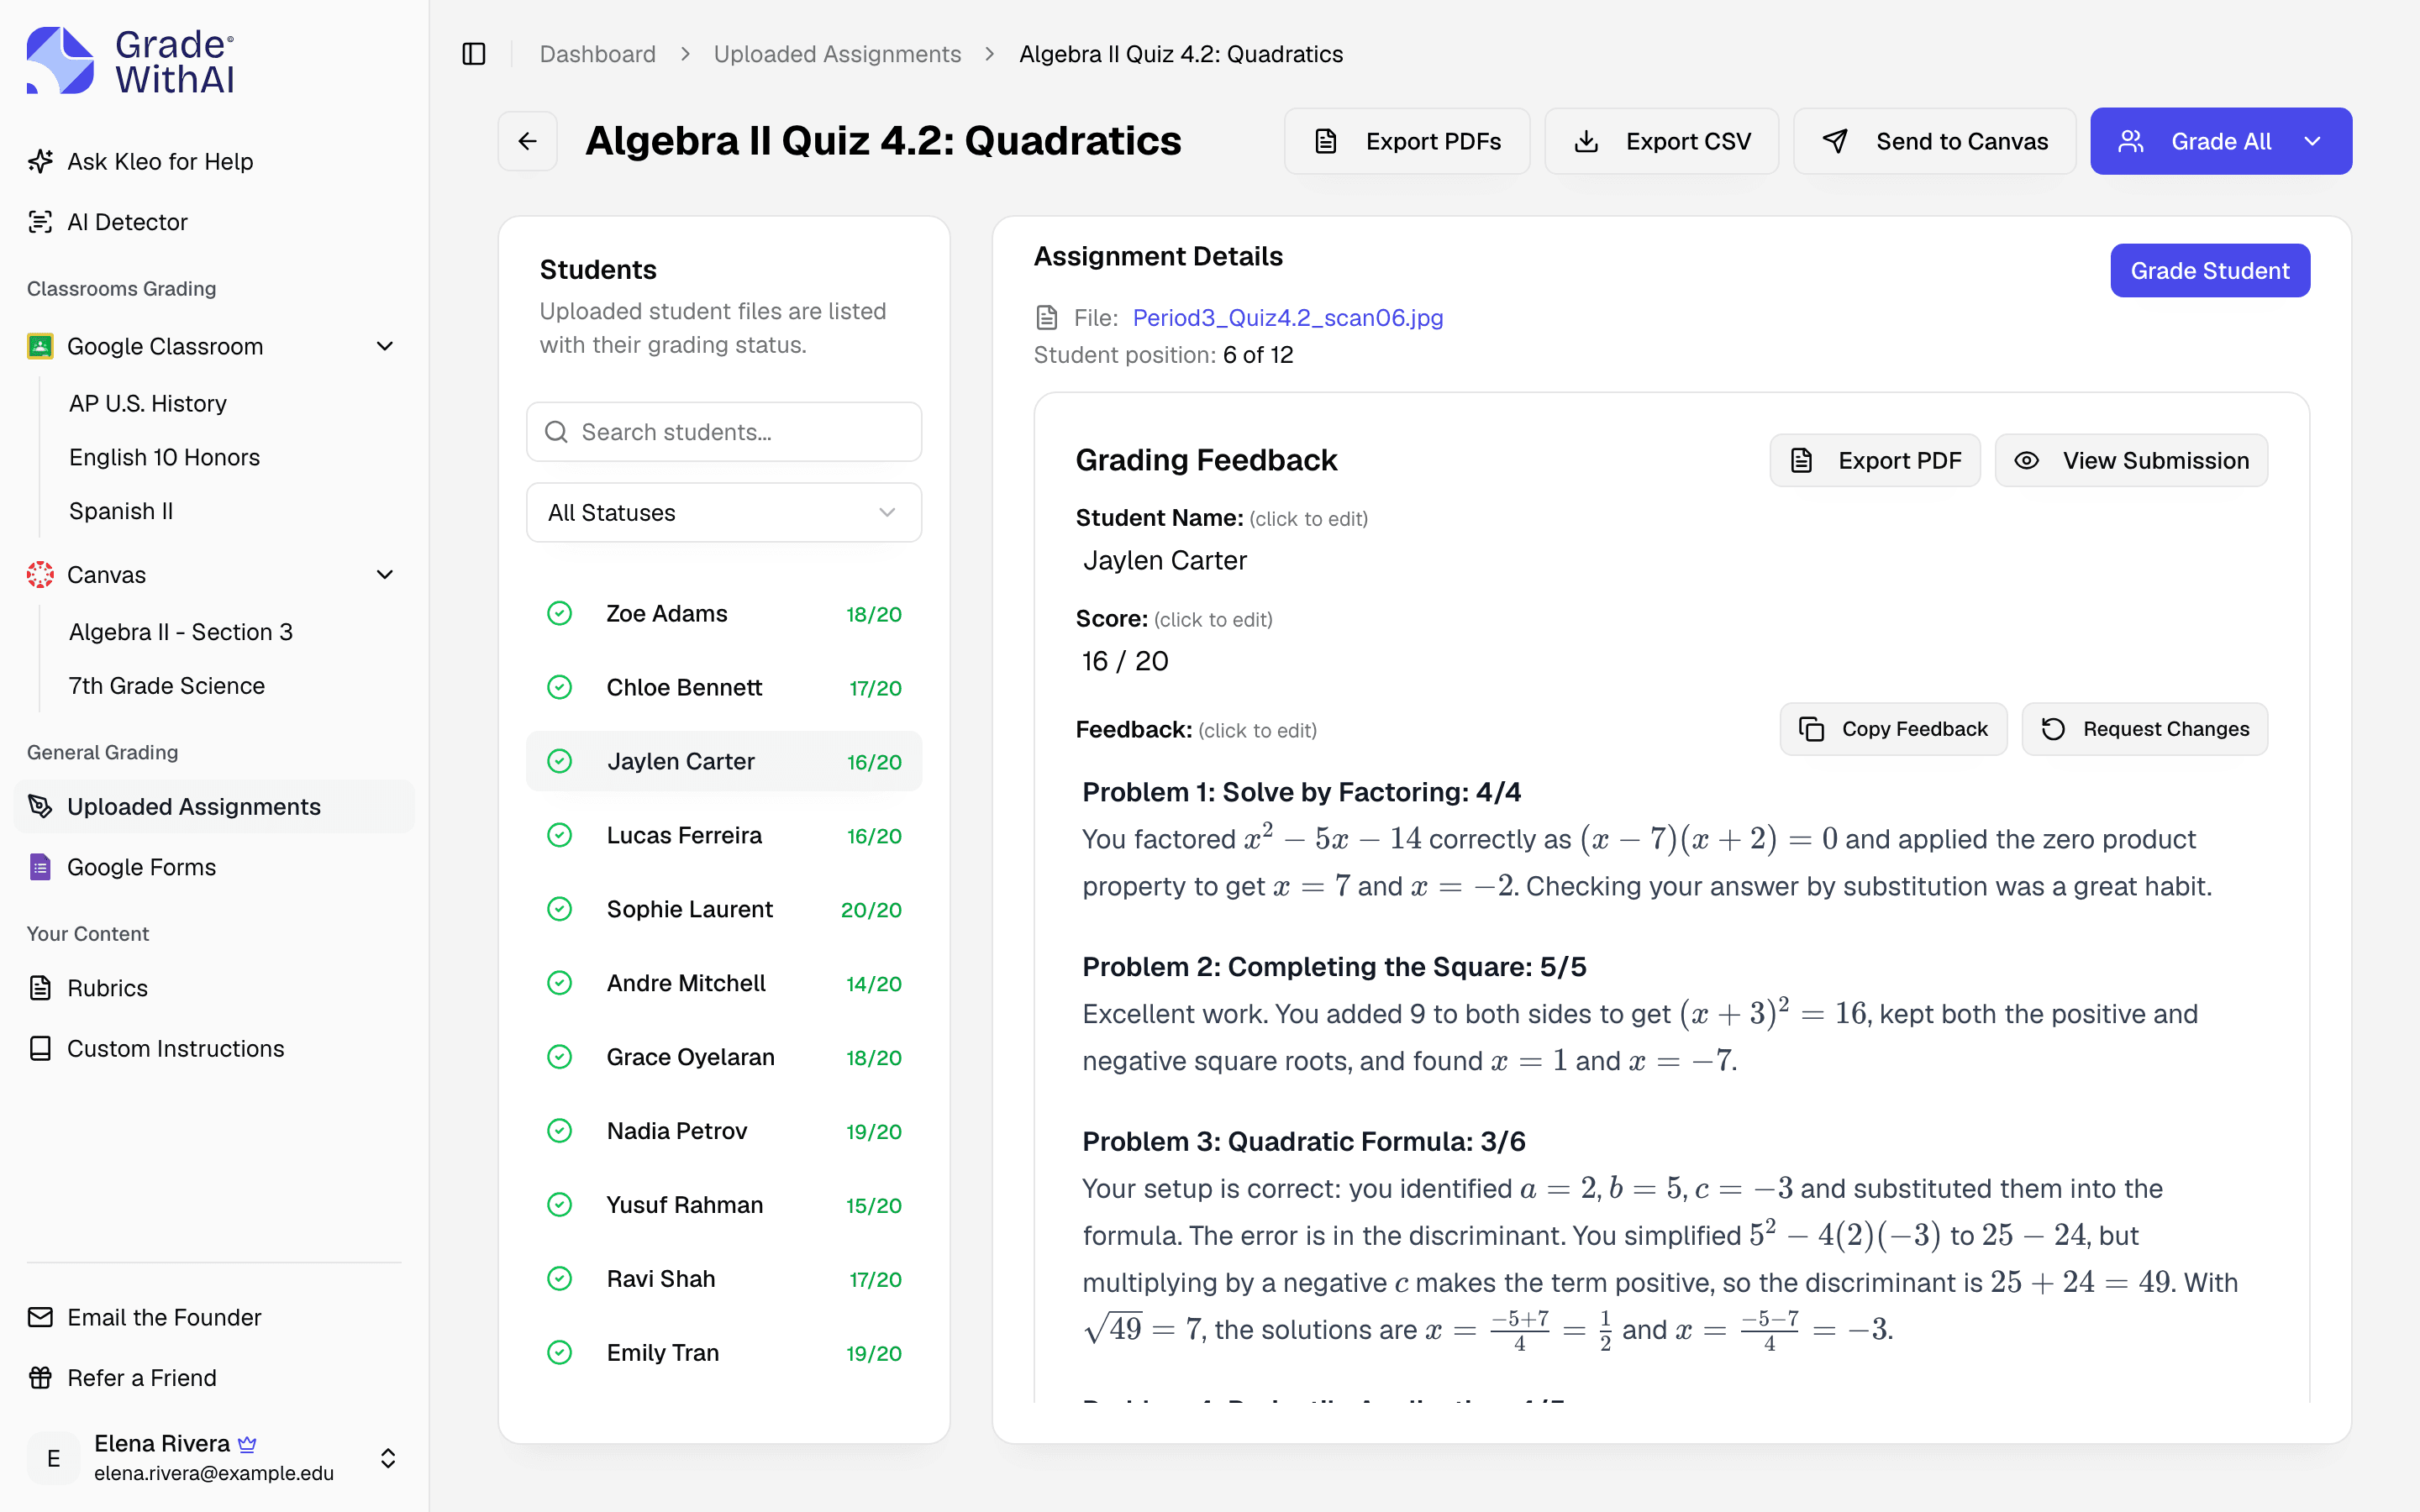Open AI Detector page
2420x1512 pixels.
[214, 222]
